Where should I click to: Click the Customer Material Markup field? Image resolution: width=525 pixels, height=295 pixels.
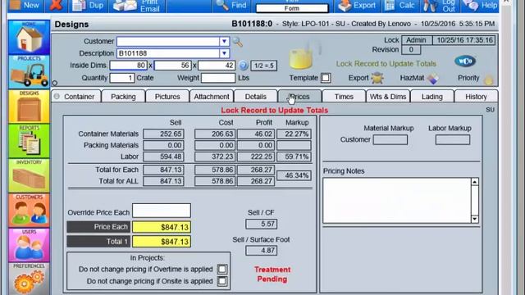point(390,140)
